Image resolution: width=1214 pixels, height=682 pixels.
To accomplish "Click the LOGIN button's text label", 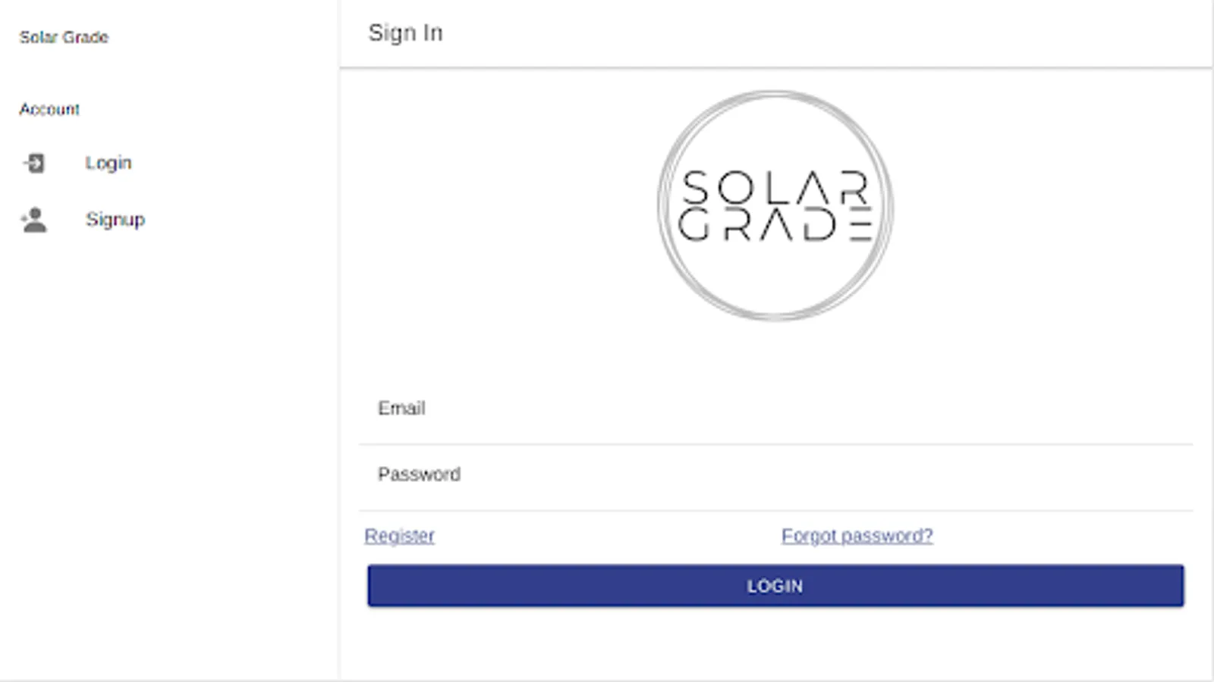I will tap(775, 586).
